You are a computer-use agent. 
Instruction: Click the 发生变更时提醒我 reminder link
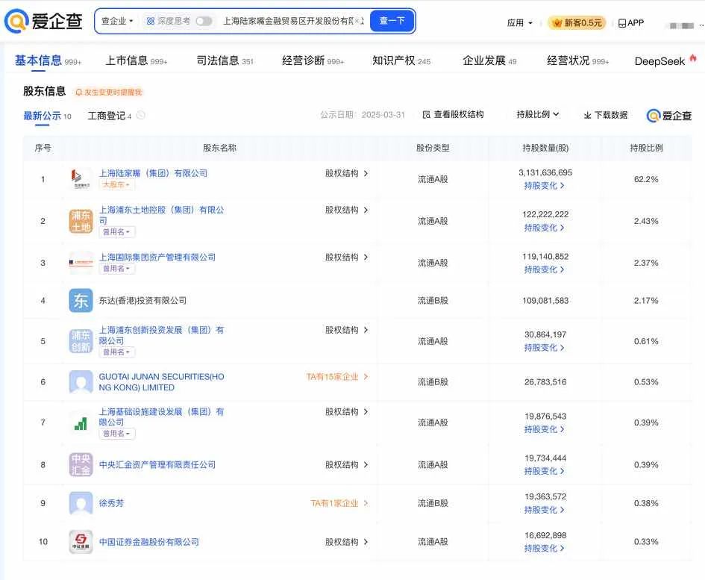pyautogui.click(x=108, y=93)
